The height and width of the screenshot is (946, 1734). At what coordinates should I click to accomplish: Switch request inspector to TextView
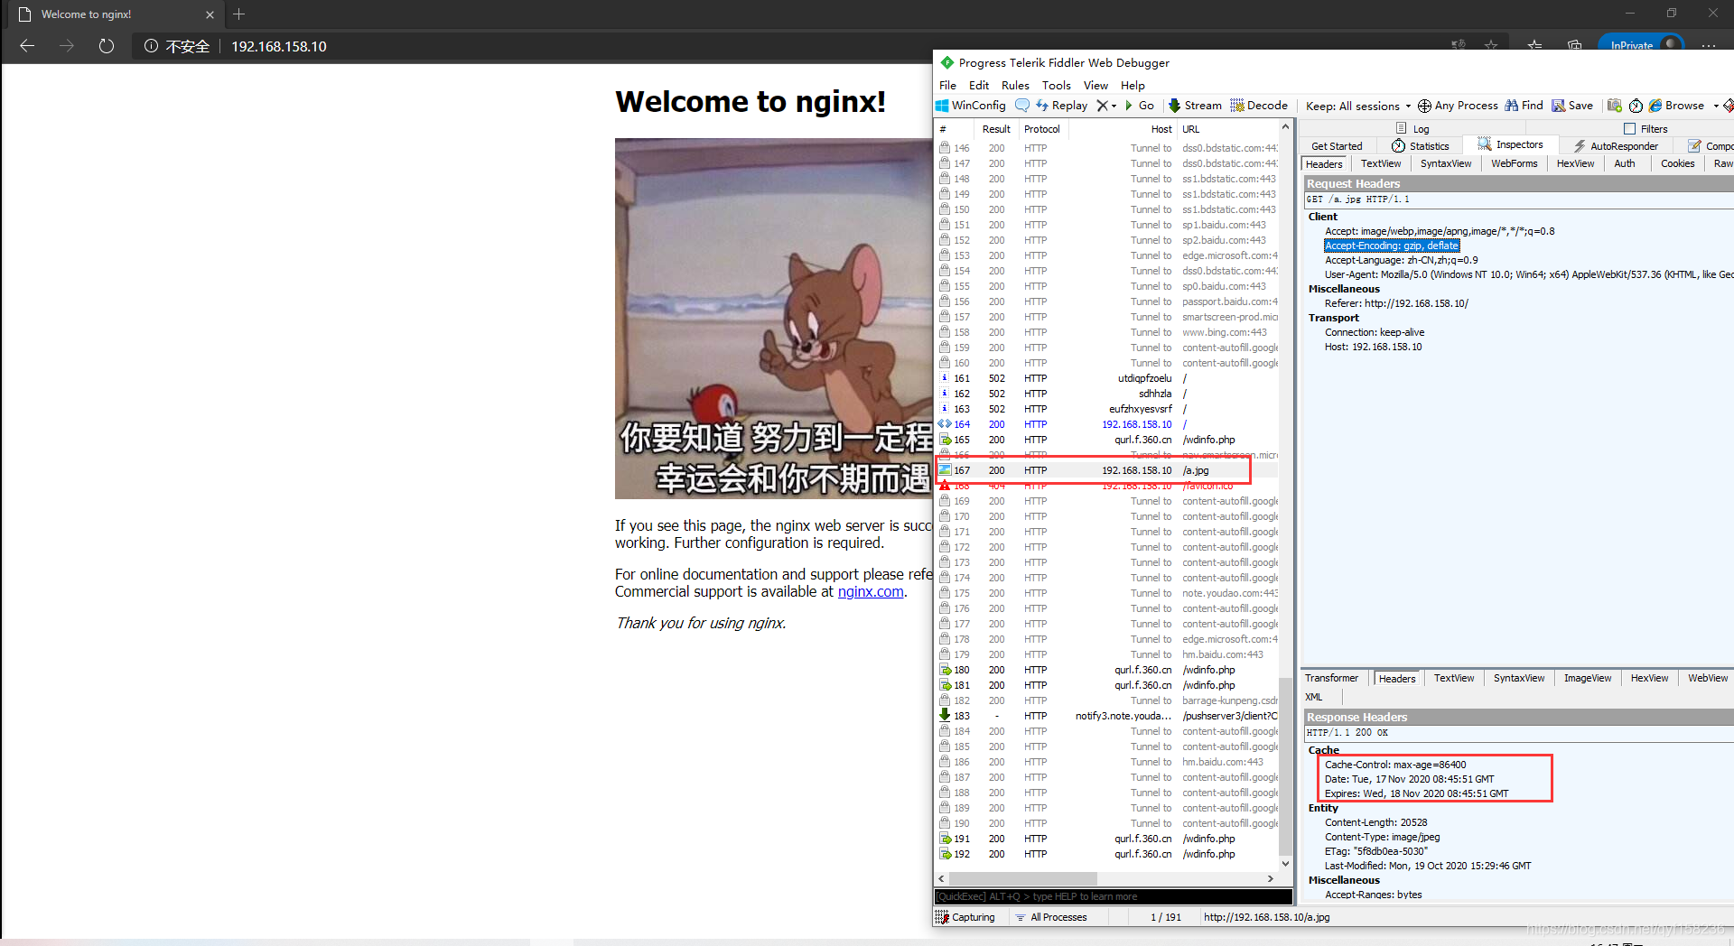[1381, 163]
